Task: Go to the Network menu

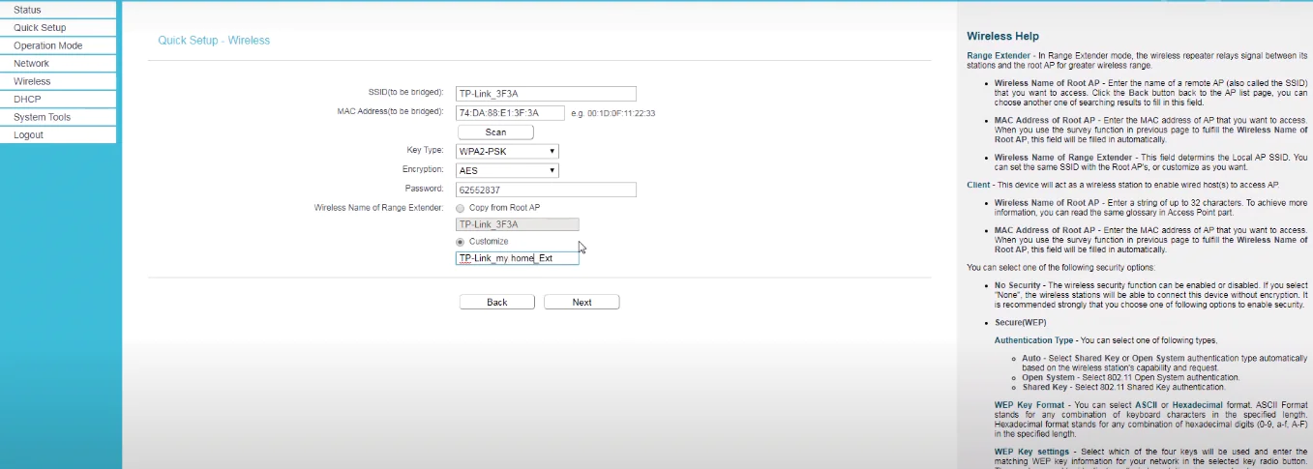Action: tap(31, 64)
